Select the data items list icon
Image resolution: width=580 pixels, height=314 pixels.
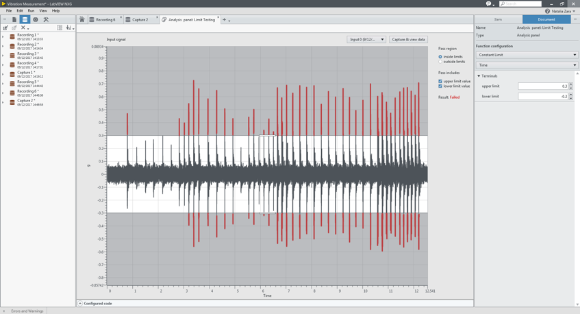click(25, 20)
